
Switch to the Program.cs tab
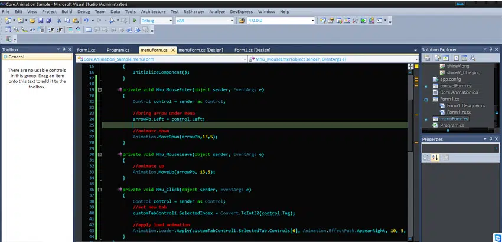118,50
